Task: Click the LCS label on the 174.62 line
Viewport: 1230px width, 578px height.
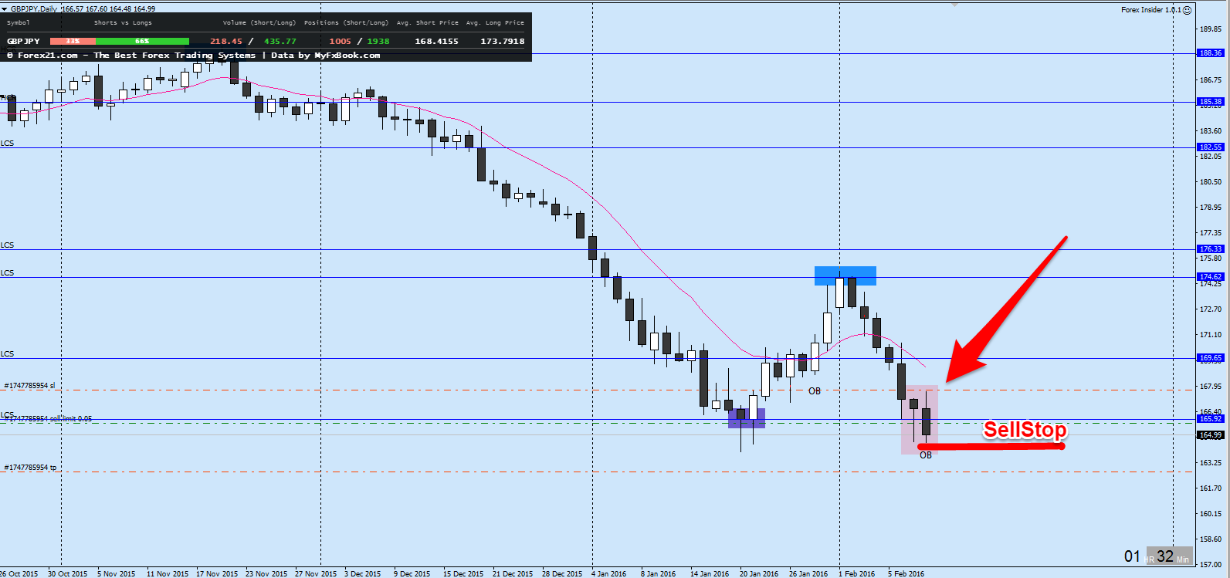Action: [x=7, y=273]
